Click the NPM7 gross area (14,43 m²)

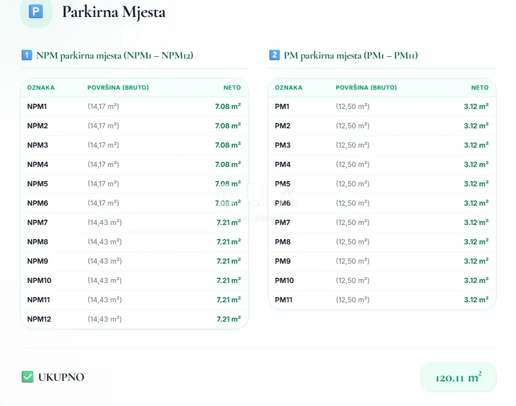point(105,223)
